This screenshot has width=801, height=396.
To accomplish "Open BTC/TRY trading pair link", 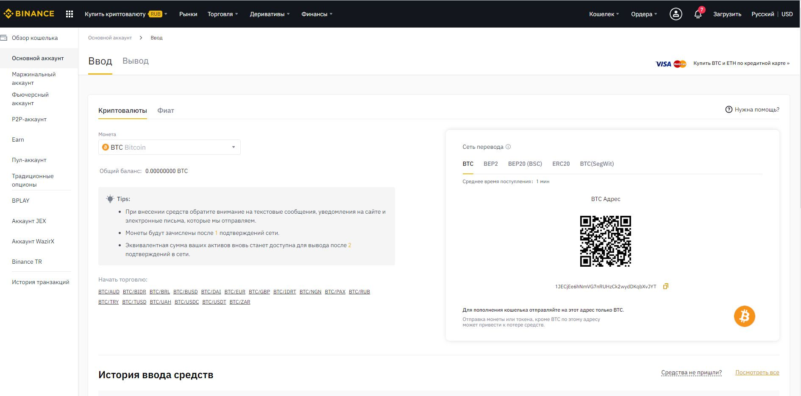I will (x=108, y=302).
